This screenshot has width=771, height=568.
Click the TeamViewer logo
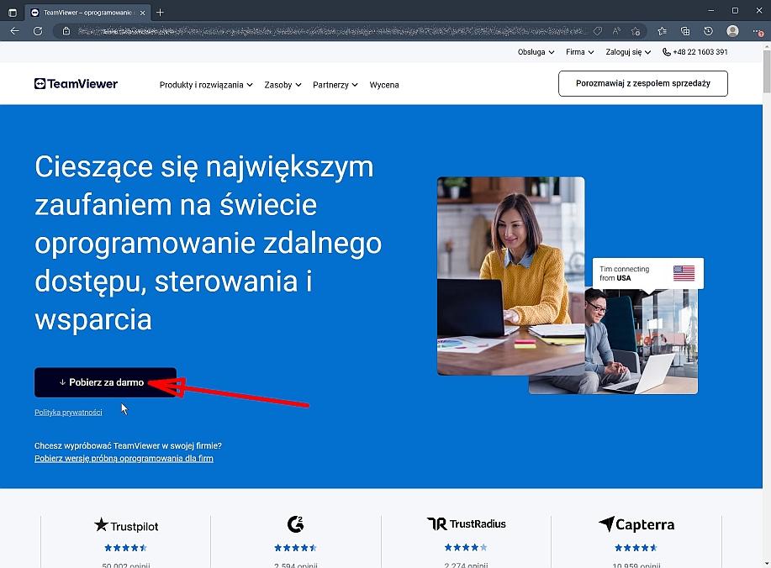[76, 84]
